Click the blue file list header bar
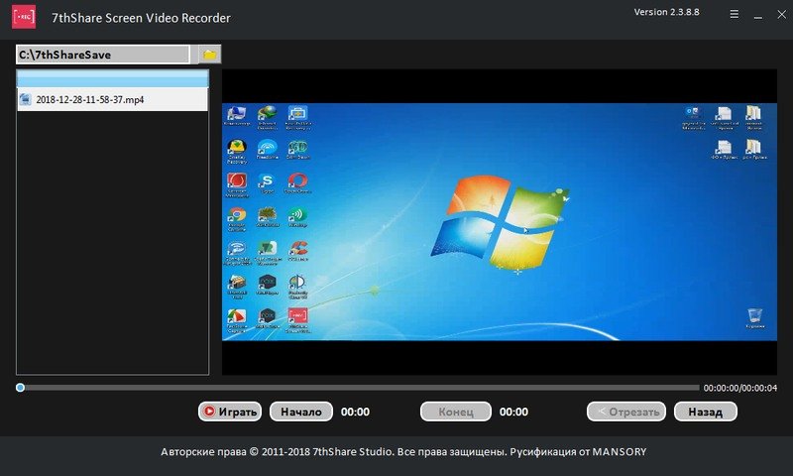This screenshot has height=476, width=793. [112, 77]
